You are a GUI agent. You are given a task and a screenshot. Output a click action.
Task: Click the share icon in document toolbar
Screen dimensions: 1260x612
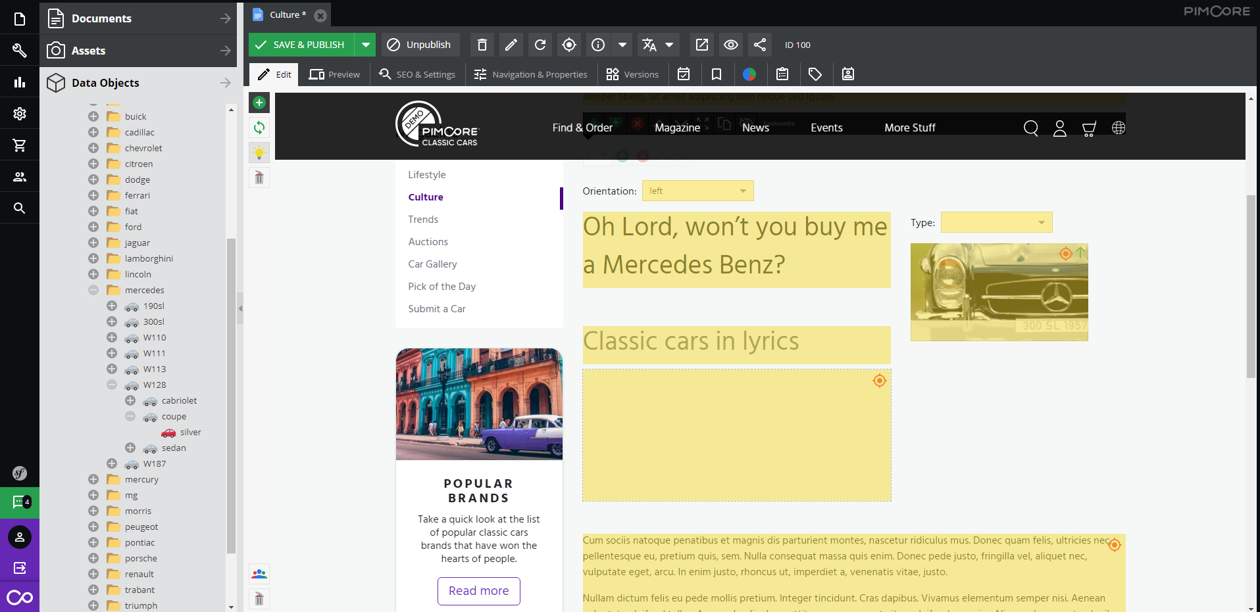click(760, 45)
